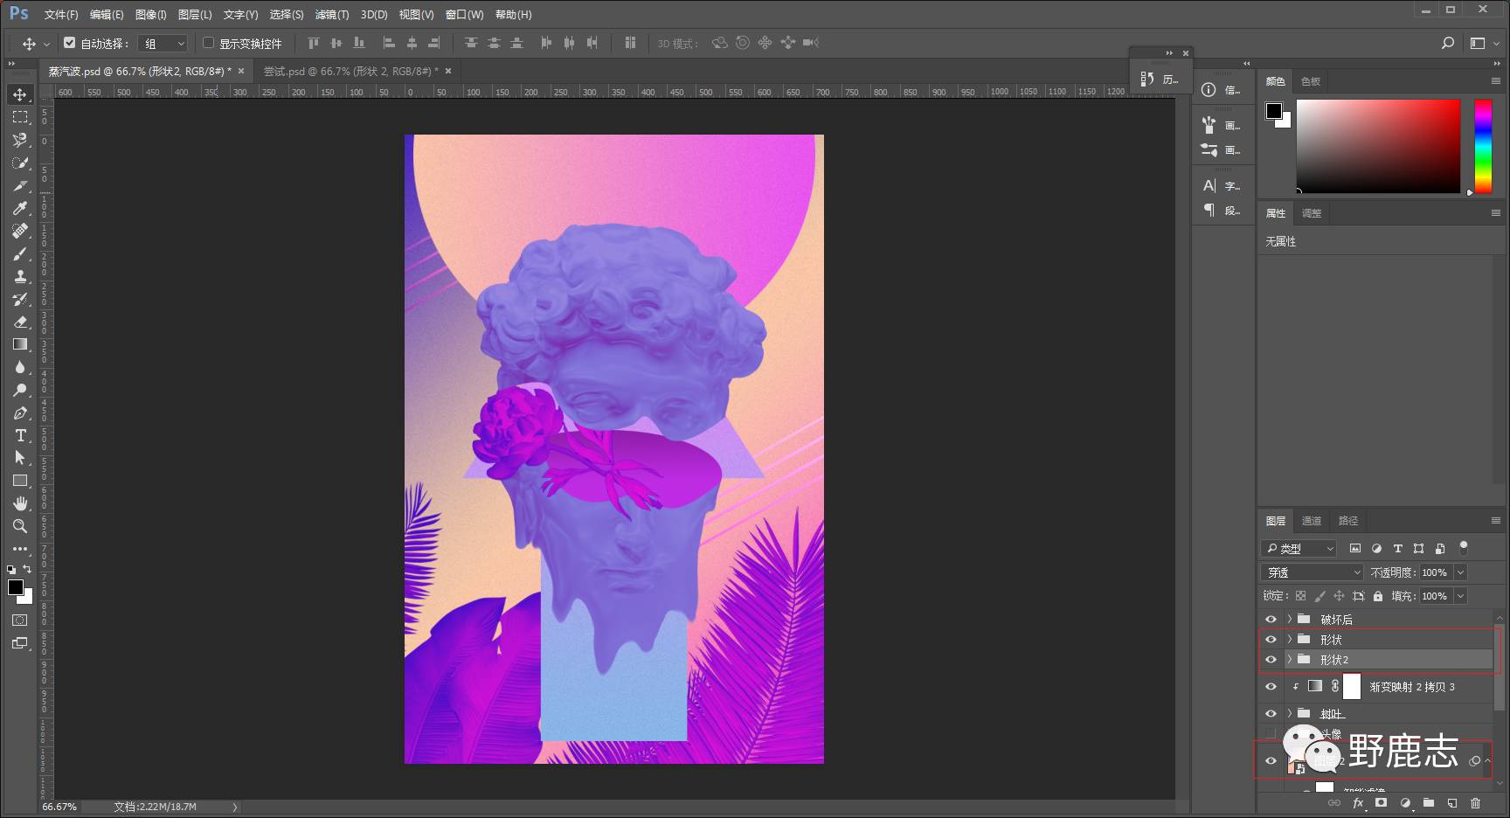
Task: Select the Zoom tool
Action: tap(20, 526)
